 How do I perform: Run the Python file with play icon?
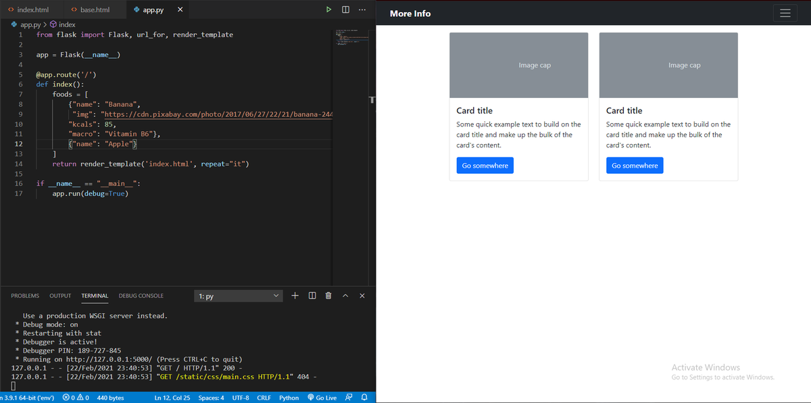(328, 10)
